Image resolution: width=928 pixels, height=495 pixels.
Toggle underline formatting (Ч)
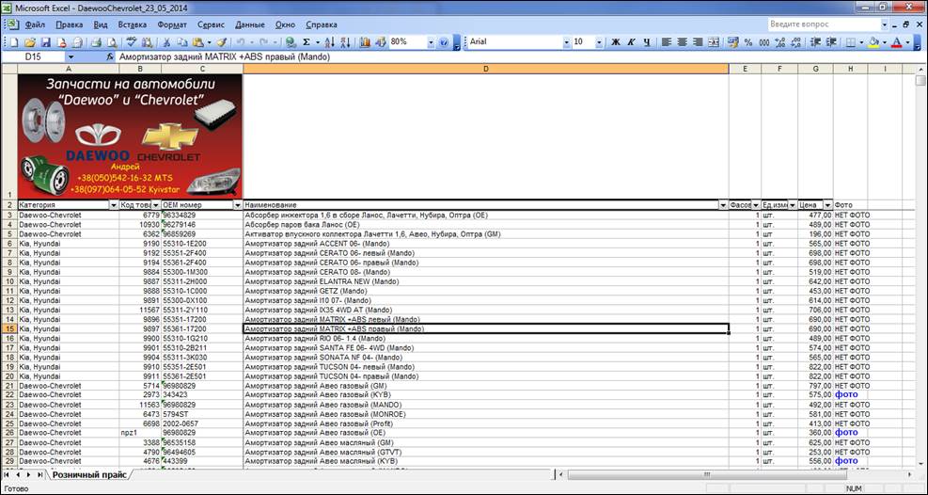pos(647,42)
